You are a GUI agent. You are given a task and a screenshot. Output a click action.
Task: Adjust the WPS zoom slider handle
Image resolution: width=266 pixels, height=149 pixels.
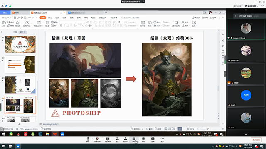point(208,129)
